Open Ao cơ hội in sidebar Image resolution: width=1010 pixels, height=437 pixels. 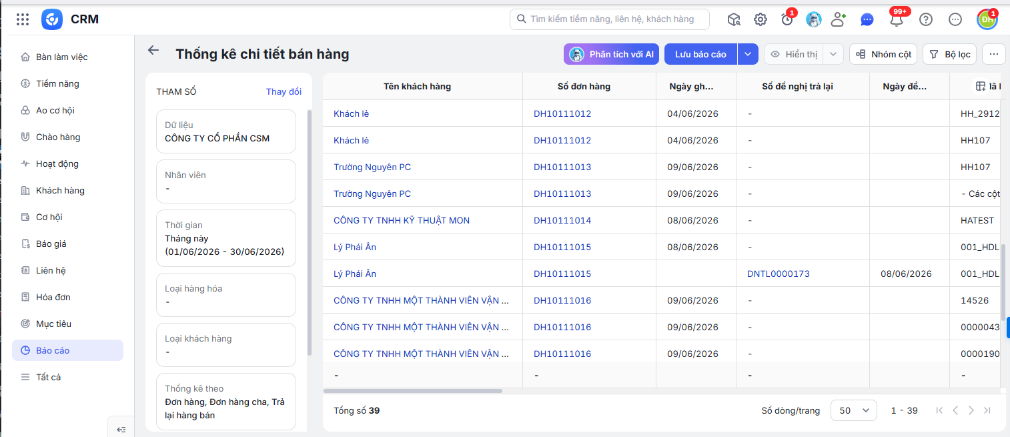(x=67, y=110)
